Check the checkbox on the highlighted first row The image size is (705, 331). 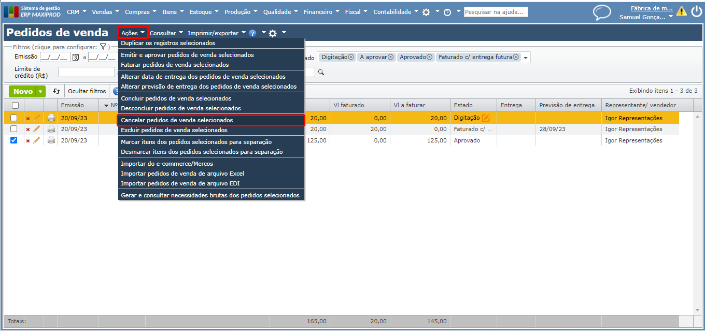[x=14, y=118]
